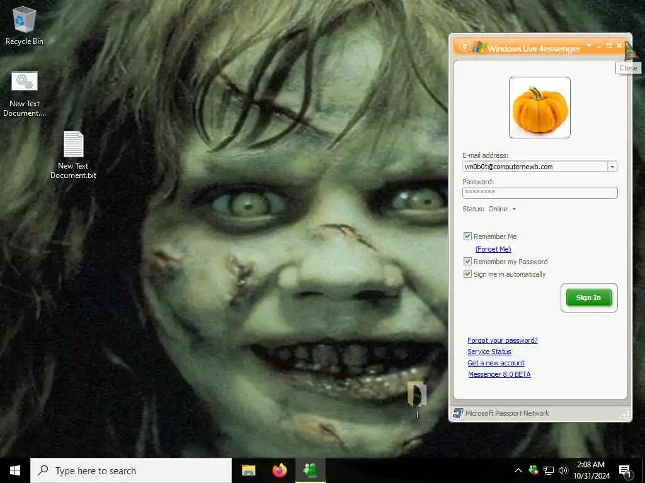Click the Microsoft Passport Network icon
Screen dimensions: 645x483
(457, 413)
